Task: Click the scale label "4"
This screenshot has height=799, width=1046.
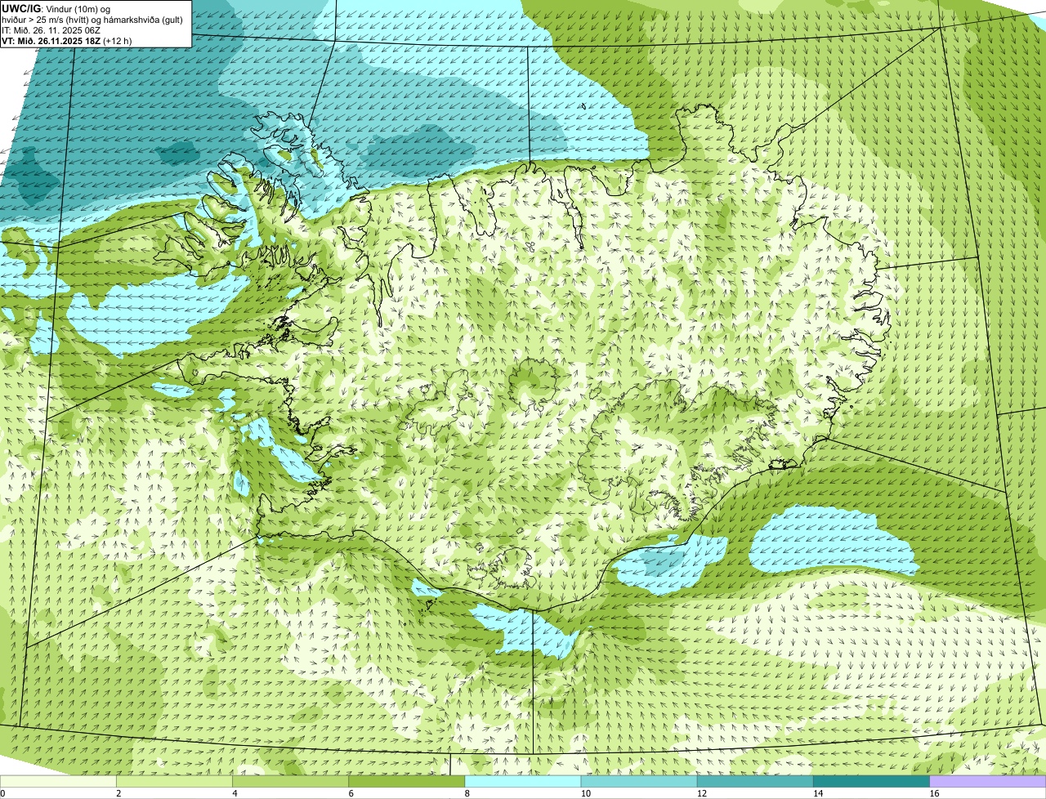Action: [x=235, y=793]
